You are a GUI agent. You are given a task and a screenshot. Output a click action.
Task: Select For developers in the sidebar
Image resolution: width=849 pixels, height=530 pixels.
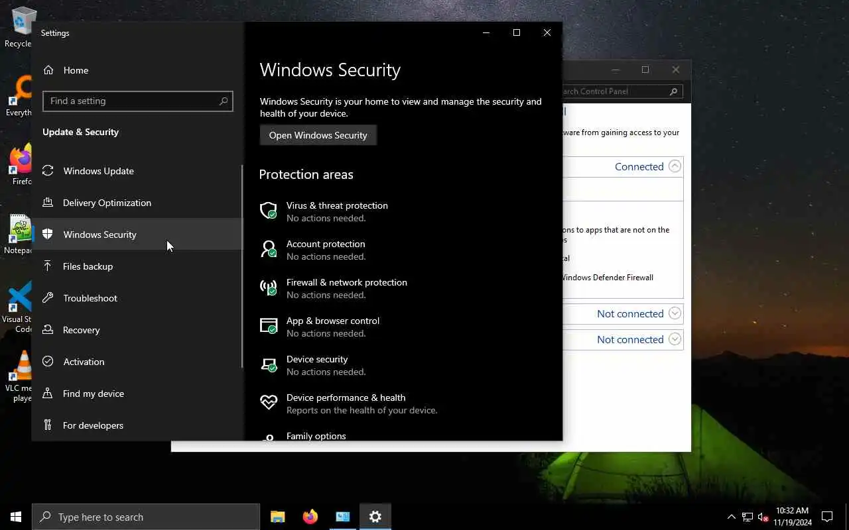[x=137, y=425]
